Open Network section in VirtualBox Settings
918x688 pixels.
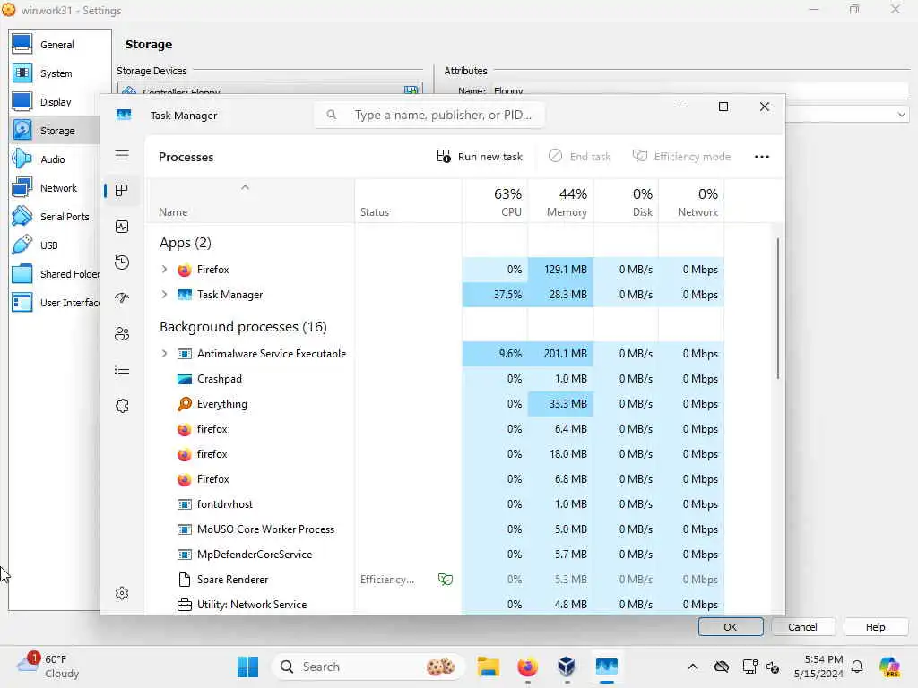[x=55, y=188]
